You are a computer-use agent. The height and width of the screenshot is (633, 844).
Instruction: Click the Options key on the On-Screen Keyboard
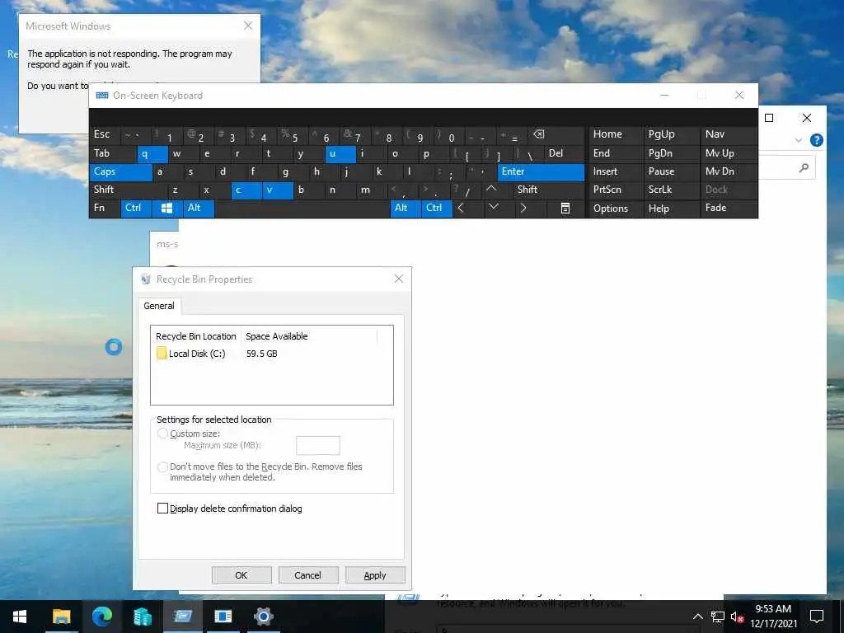[616, 209]
